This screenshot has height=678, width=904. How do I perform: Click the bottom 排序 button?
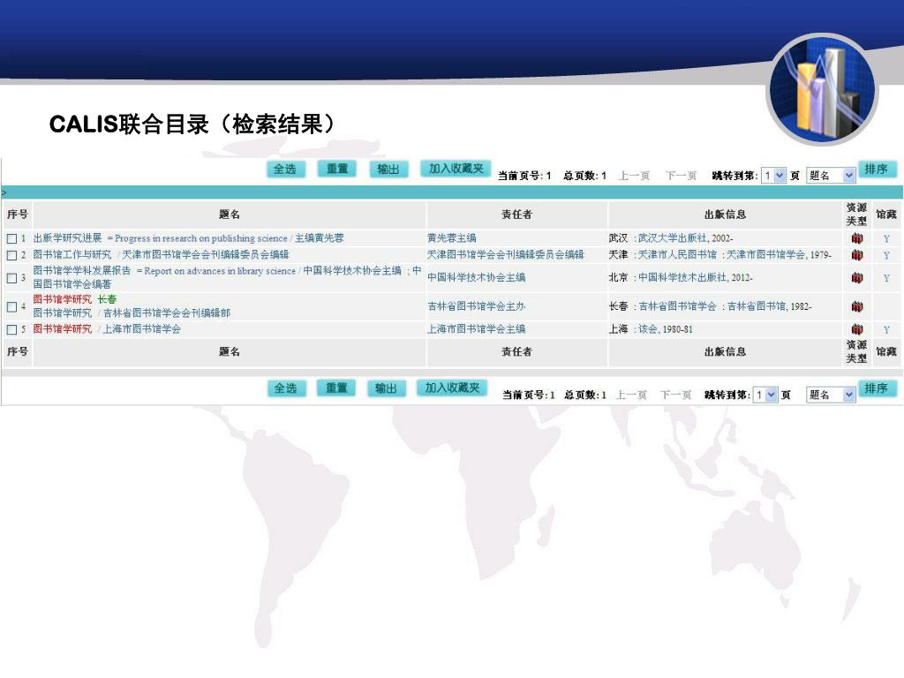877,388
